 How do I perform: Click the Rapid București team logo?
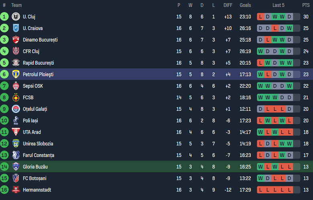16,63
